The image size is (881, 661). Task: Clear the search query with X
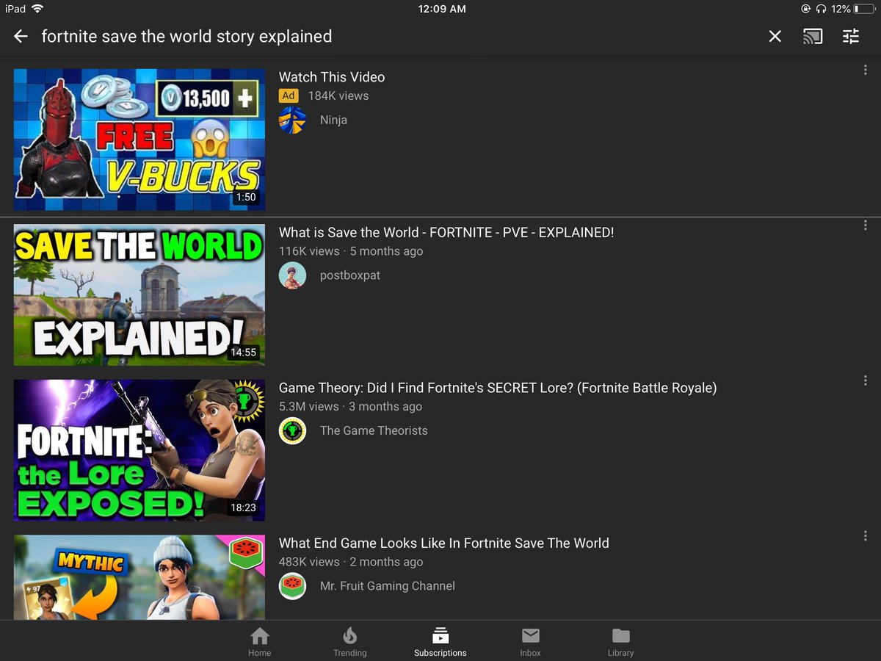(775, 36)
